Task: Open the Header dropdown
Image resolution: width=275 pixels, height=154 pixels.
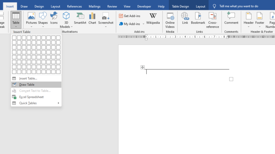Action: click(248, 20)
